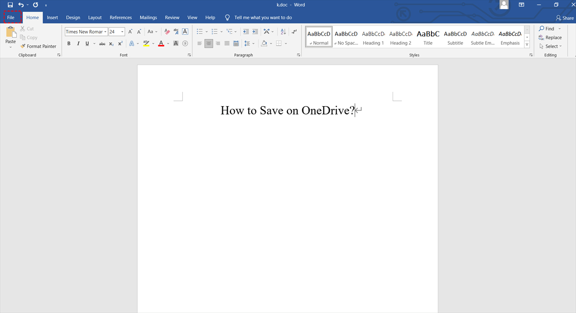576x313 pixels.
Task: Open the font size dropdown
Action: [122, 32]
